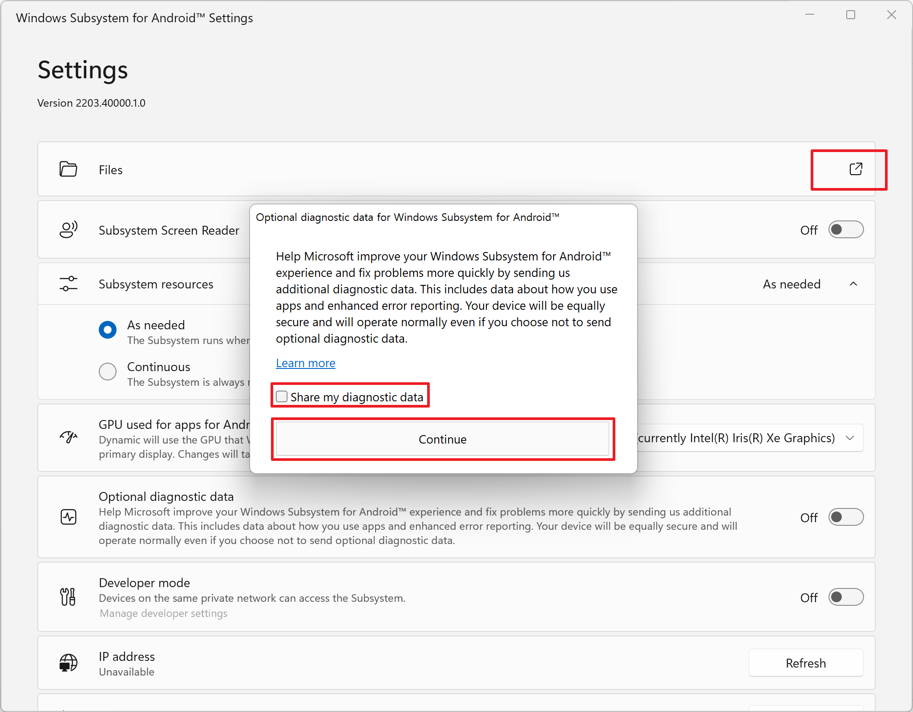
Task: Open Files via the external-link icon
Action: pos(855,169)
